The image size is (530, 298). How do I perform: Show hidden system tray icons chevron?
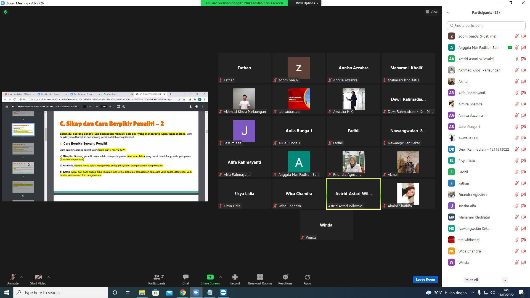(x=473, y=292)
